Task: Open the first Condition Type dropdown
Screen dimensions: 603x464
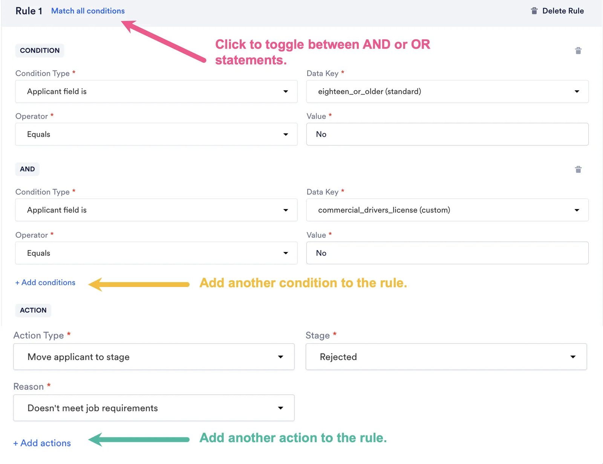Action: tap(156, 92)
